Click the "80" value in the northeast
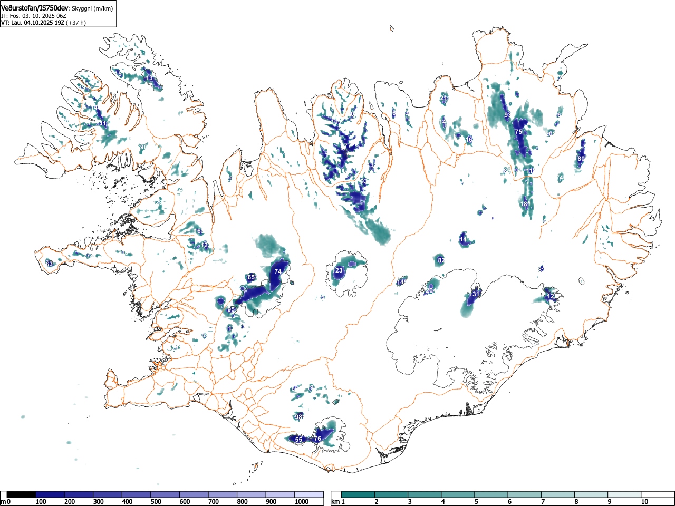Viewport: 675px width, 506px height. tap(581, 159)
